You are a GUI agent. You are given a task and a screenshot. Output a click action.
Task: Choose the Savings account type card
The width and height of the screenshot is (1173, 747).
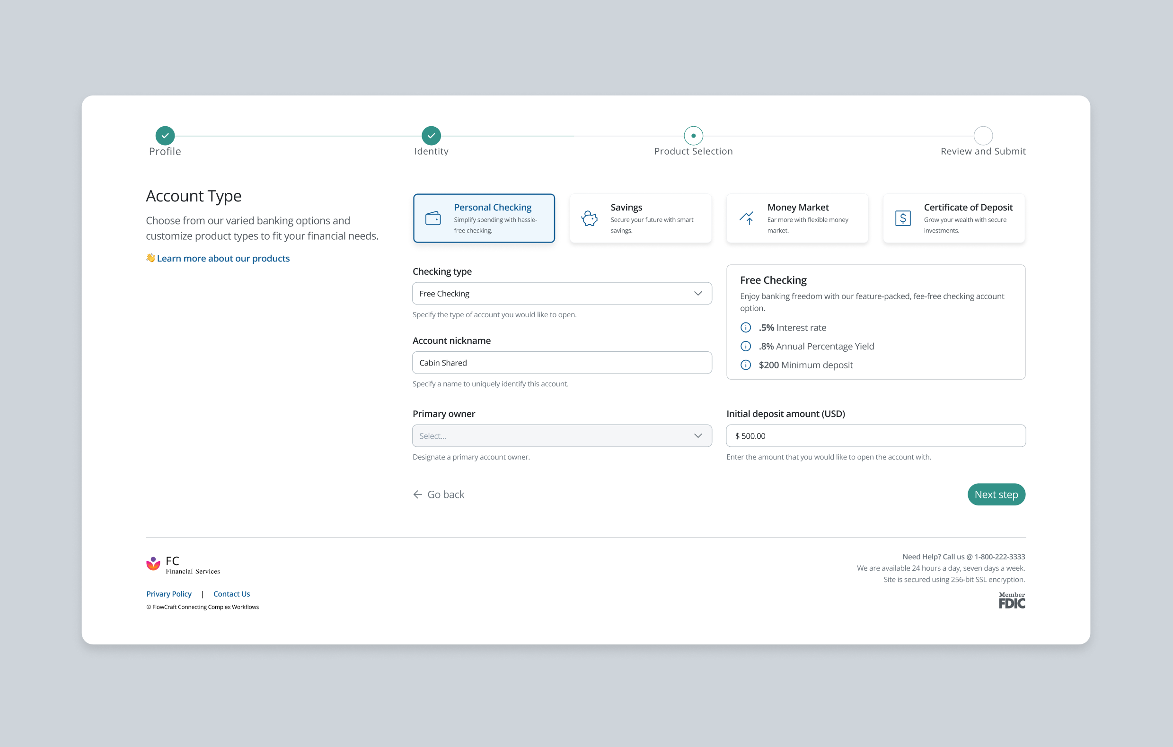(641, 218)
